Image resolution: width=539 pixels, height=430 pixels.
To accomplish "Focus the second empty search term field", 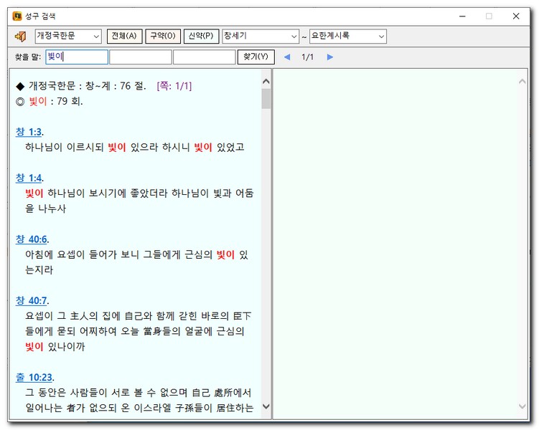I will pos(141,57).
